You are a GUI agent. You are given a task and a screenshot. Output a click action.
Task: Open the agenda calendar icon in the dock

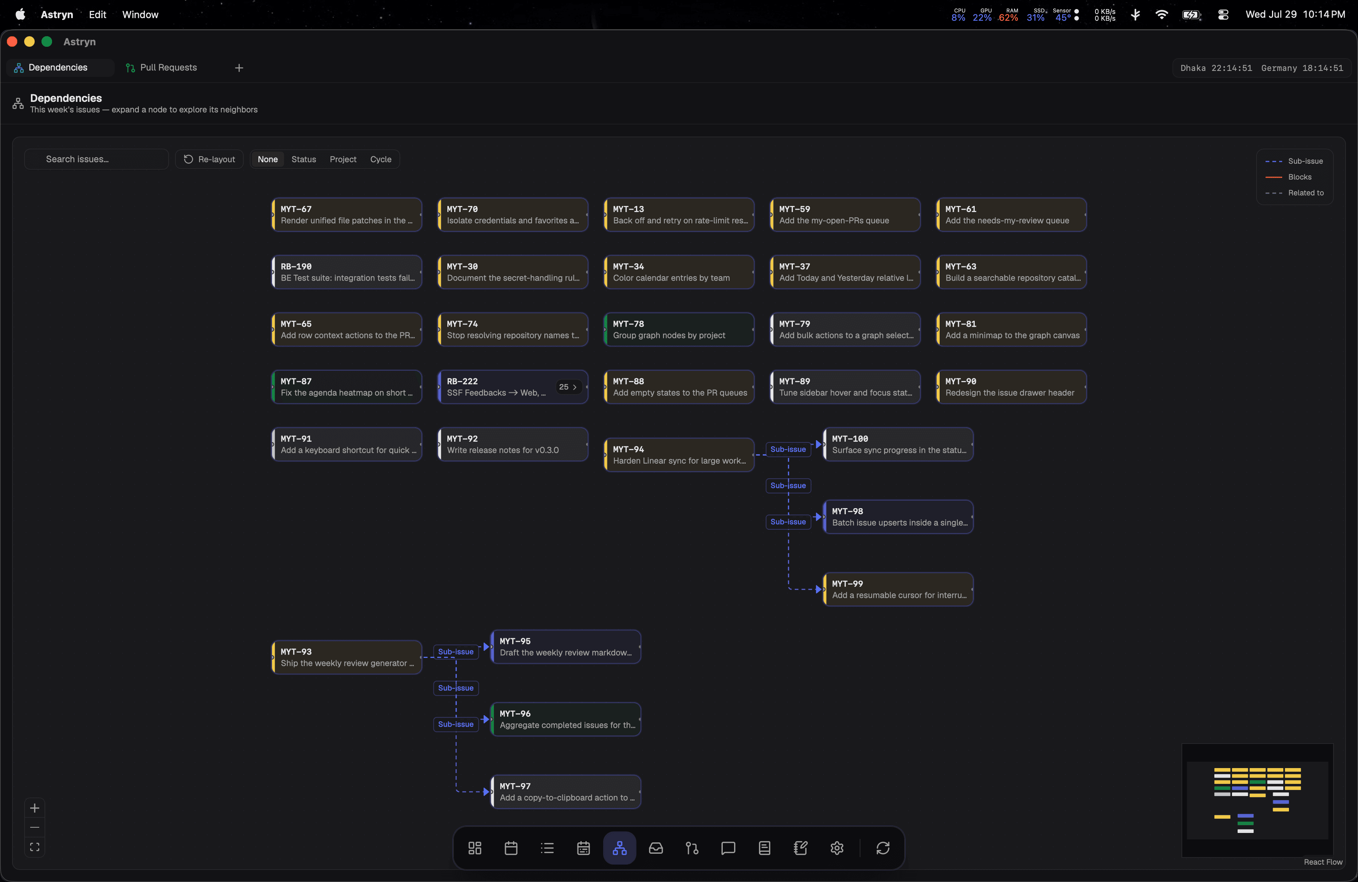click(x=583, y=848)
